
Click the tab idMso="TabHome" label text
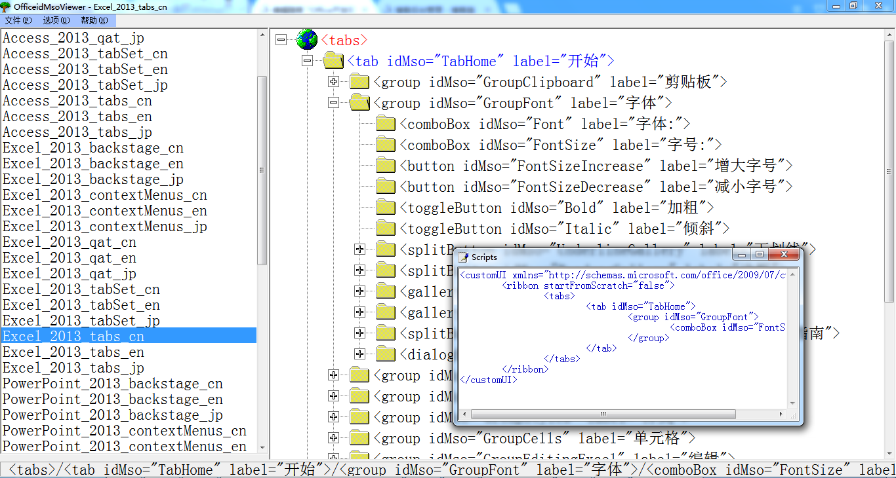click(481, 61)
